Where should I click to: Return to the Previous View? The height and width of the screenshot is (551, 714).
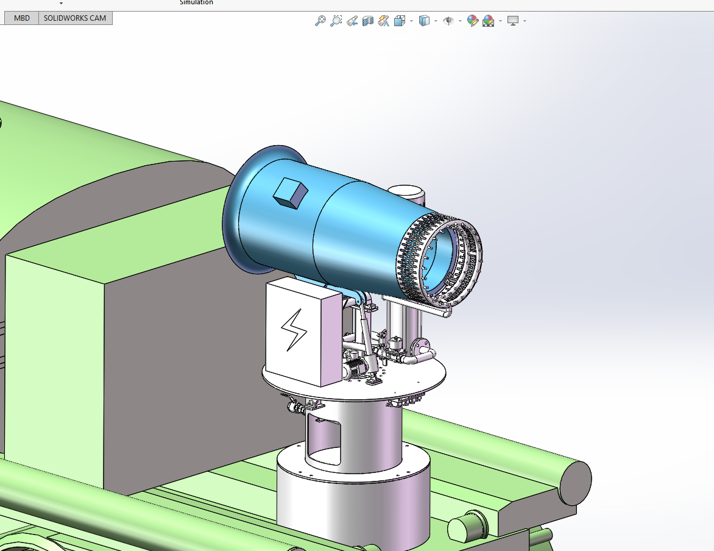coord(352,21)
